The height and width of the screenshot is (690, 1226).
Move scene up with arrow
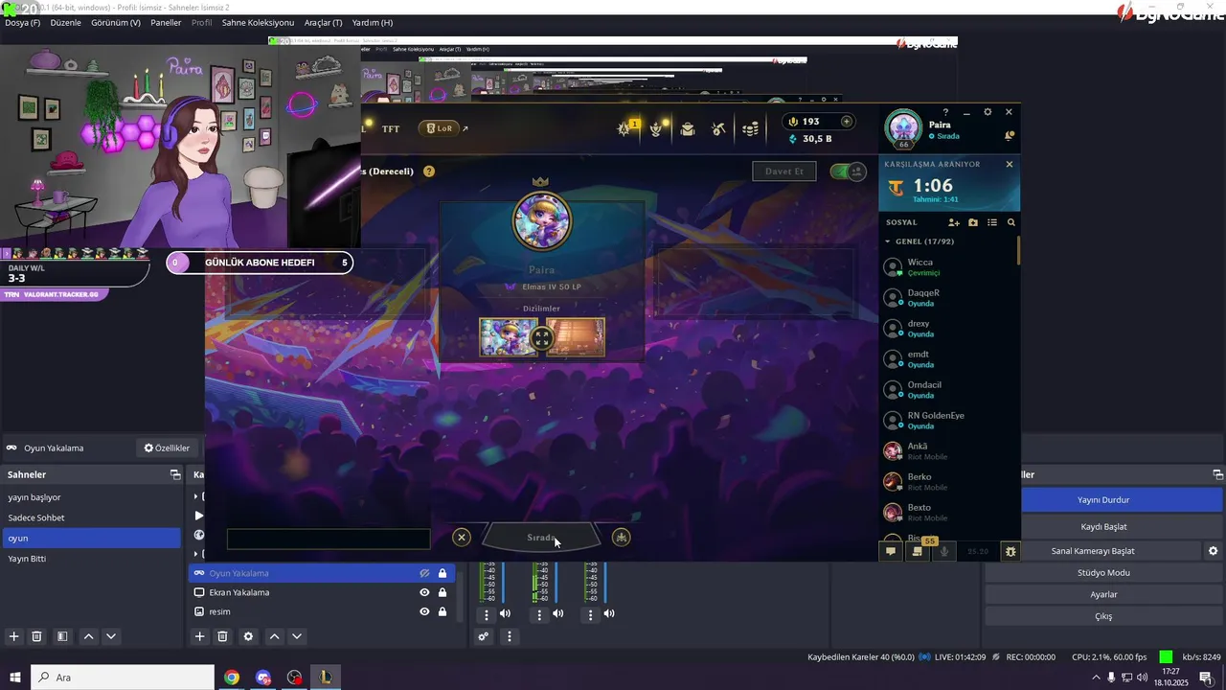pos(88,636)
